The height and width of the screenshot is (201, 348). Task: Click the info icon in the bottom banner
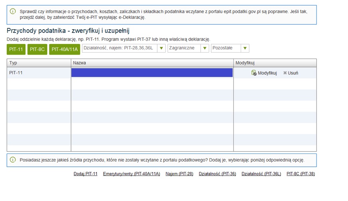click(13, 160)
